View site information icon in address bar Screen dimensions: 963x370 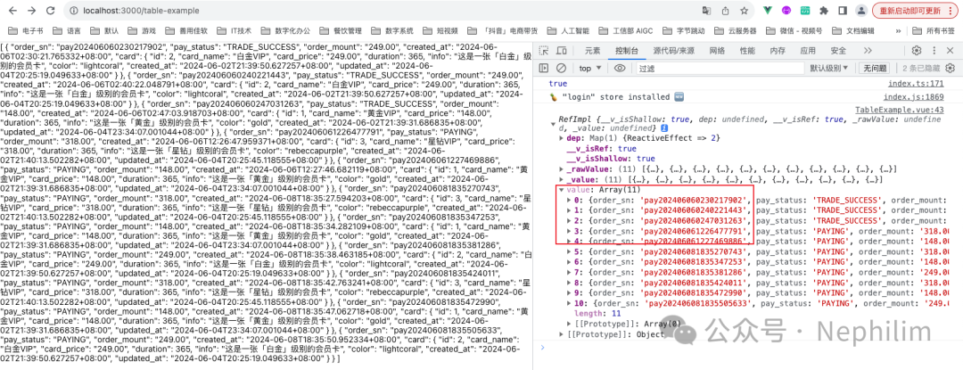73,11
